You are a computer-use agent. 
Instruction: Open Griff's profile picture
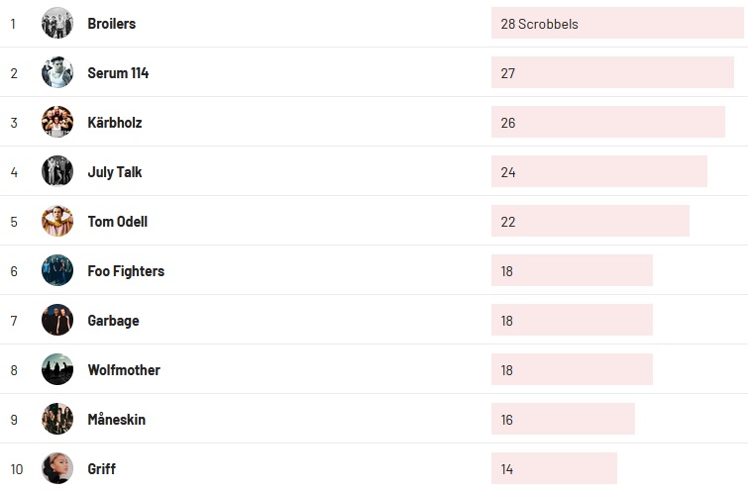coord(57,468)
